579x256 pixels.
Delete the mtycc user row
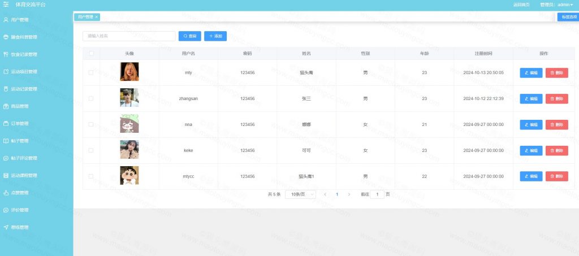(557, 176)
